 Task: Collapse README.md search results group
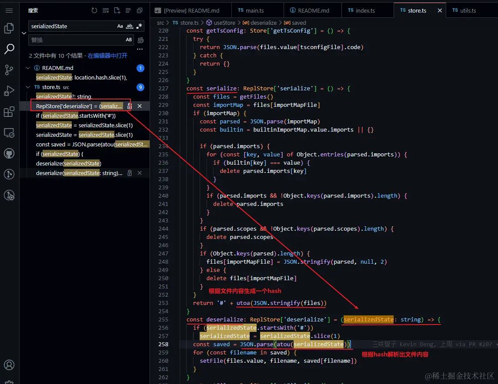tap(28, 68)
